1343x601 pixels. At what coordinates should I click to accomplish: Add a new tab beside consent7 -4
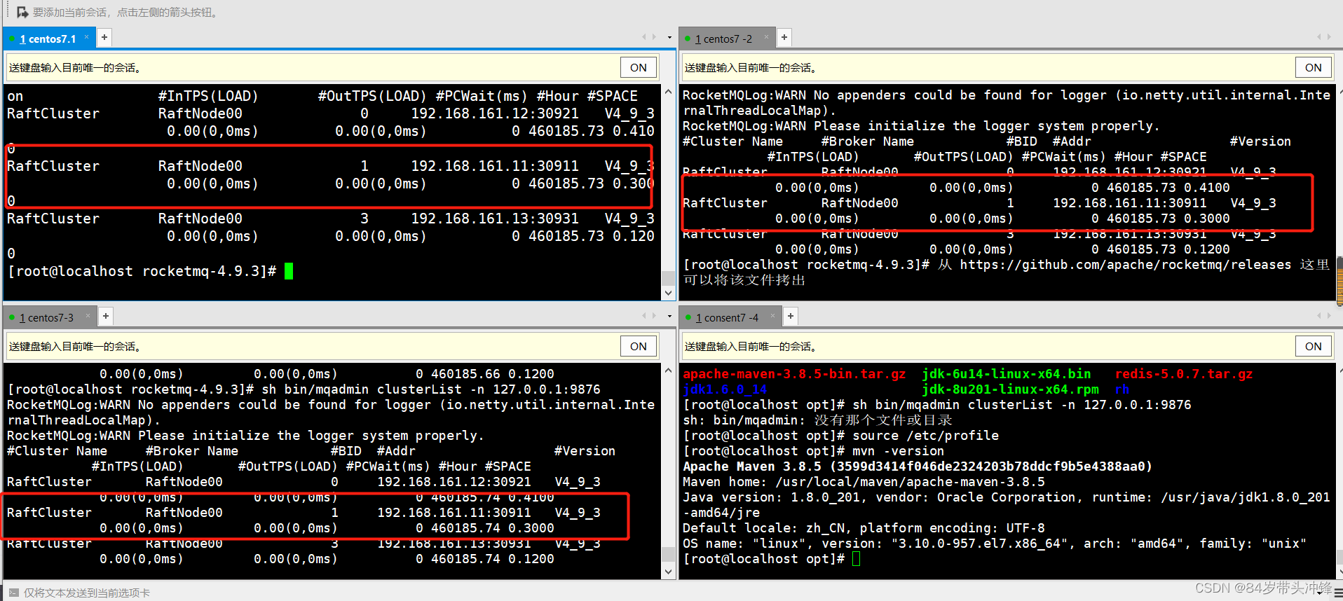791,316
